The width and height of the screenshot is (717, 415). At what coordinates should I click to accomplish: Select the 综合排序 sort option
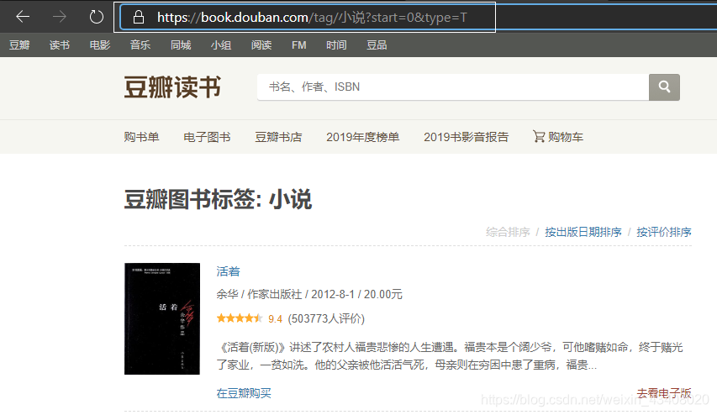pyautogui.click(x=508, y=232)
